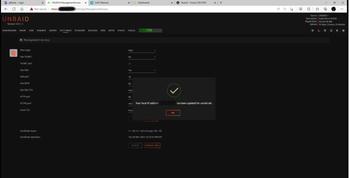Click the red Management Access page icon
Image resolution: width=350 pixels, height=178 pixels.
pyautogui.click(x=13, y=53)
